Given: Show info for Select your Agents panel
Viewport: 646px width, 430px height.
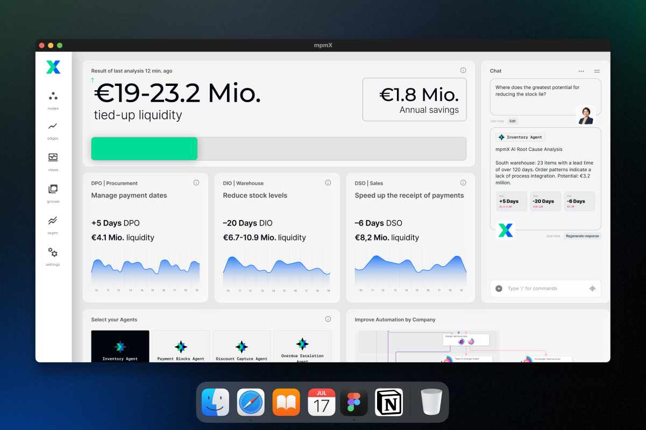Looking at the screenshot, I should coord(328,319).
